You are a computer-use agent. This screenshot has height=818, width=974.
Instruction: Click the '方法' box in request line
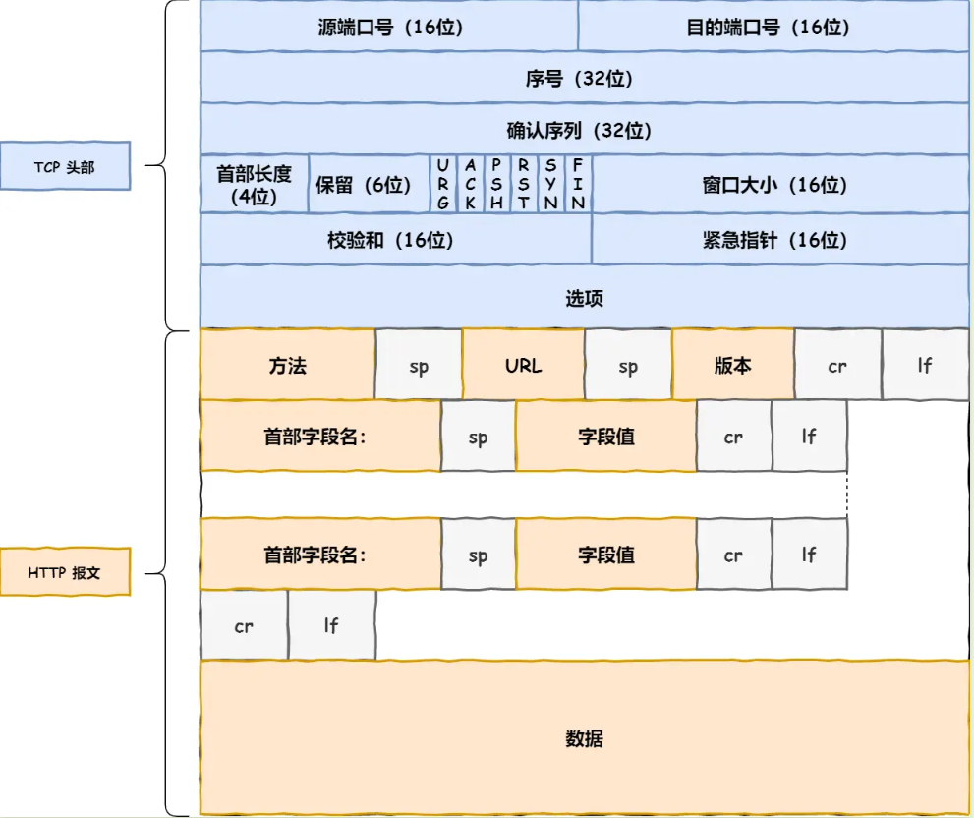pyautogui.click(x=288, y=364)
